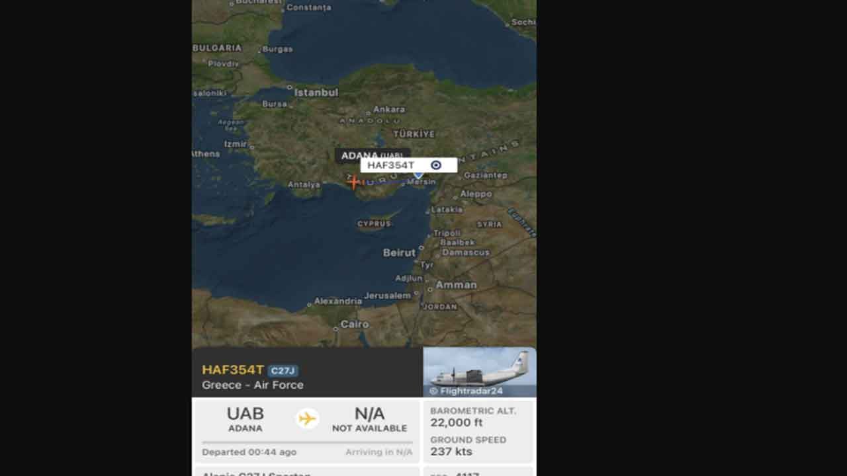The width and height of the screenshot is (847, 476).
Task: Expand the partially visible Alenia C27J Spartan row
Action: pos(306,471)
